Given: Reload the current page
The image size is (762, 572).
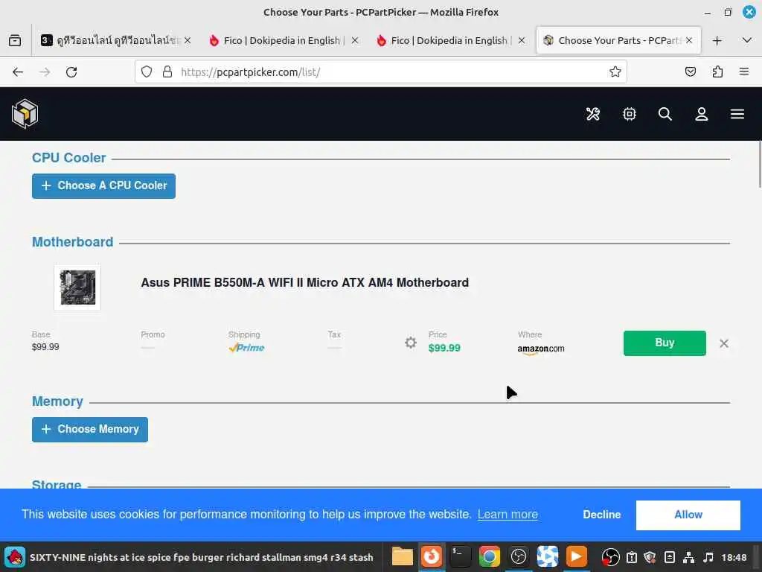Looking at the screenshot, I should (x=71, y=72).
